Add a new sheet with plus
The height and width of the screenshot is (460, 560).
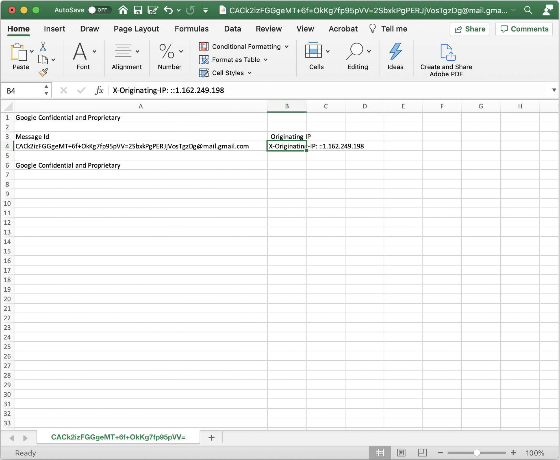click(x=211, y=437)
